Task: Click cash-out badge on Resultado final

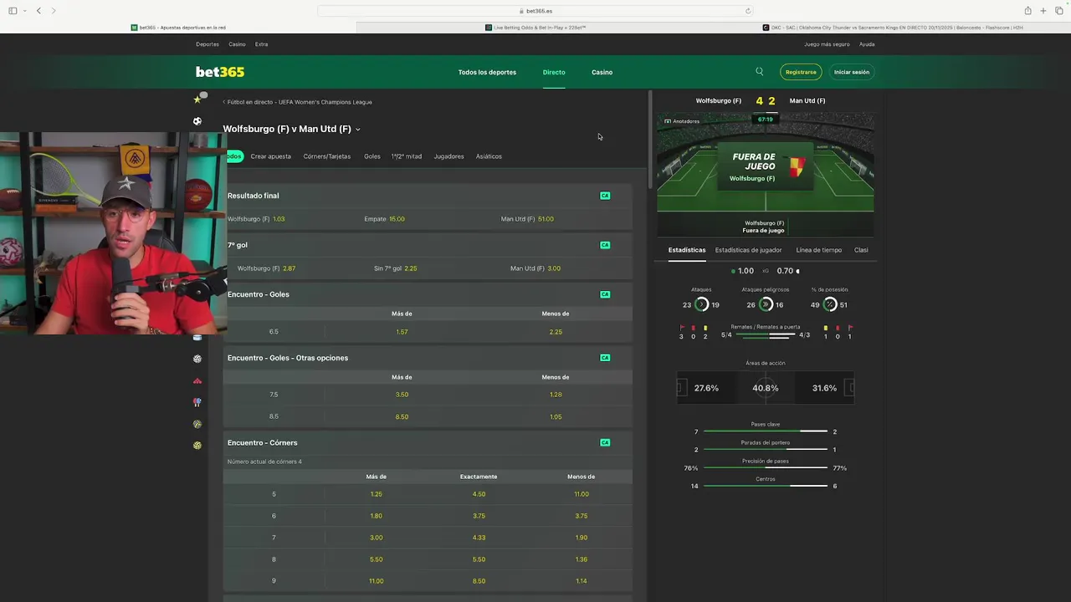Action: point(605,196)
